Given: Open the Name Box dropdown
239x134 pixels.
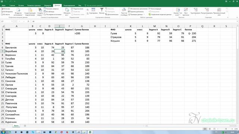Looking at the screenshot, I should click(12, 21).
